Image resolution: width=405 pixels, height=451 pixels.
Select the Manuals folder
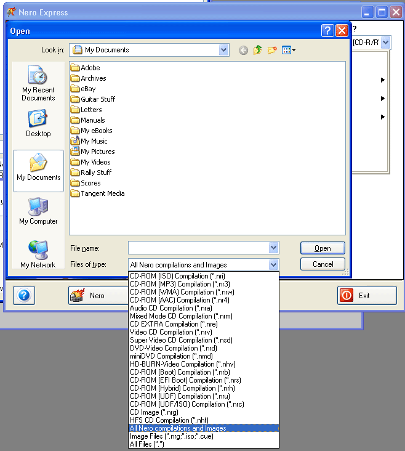[87, 120]
